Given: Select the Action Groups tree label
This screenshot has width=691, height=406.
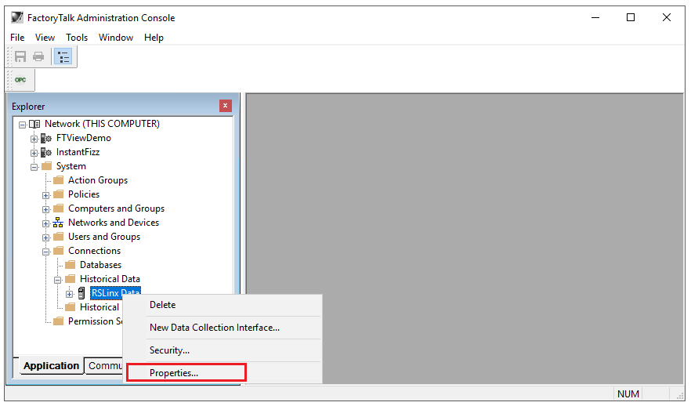Looking at the screenshot, I should (x=98, y=180).
